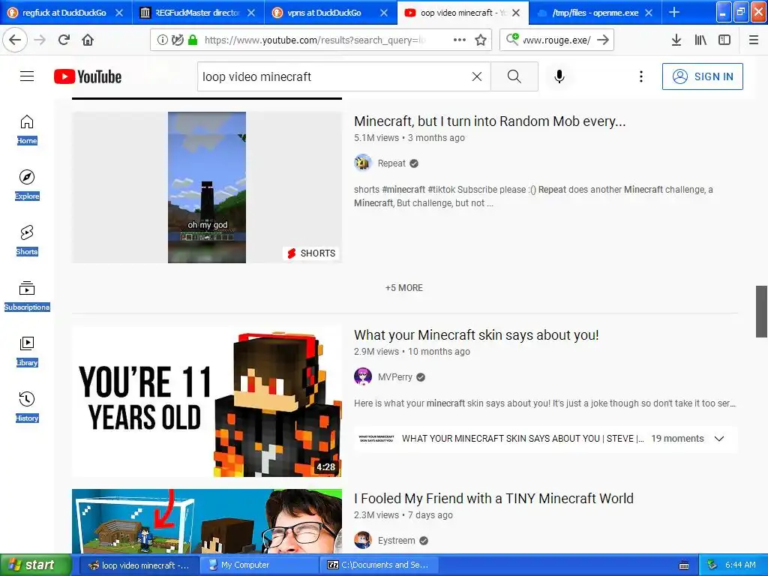The height and width of the screenshot is (576, 768).
Task: Open 'WHAT YOUR MINECRAFT SKIN SAYS ABOUT YOU | STEVE' chapter
Action: pos(523,439)
